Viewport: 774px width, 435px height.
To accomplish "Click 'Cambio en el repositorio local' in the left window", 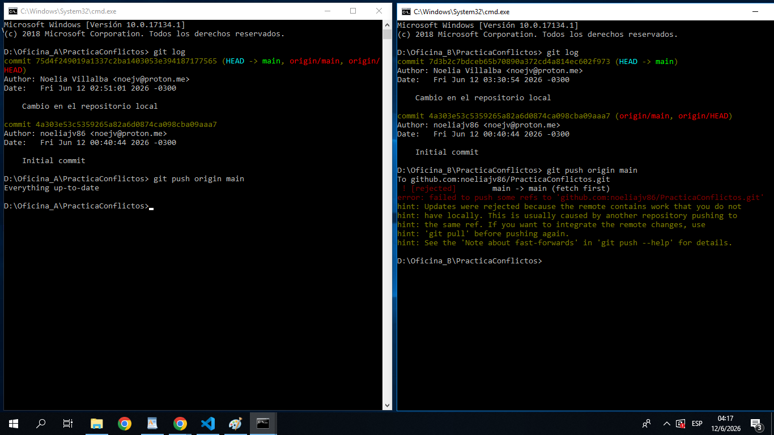I will (90, 106).
